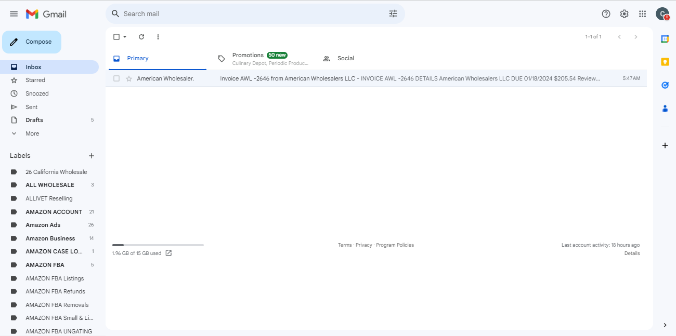Open the Inbox folder
676x336 pixels.
[x=49, y=67]
